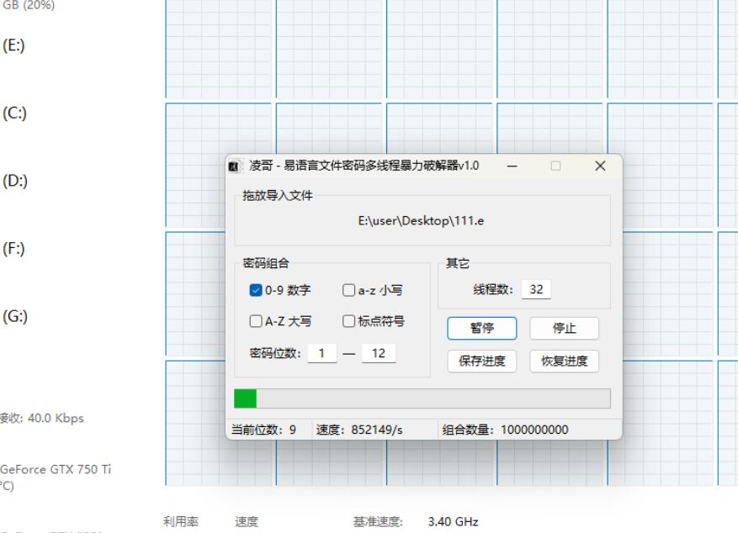738x533 pixels.
Task: Enable the a-z 小写 checkbox
Action: (348, 291)
